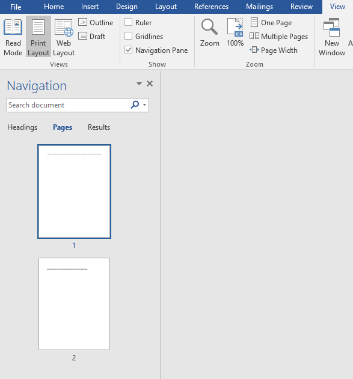Jump to page 2 thumbnail
The height and width of the screenshot is (379, 353).
75,304
